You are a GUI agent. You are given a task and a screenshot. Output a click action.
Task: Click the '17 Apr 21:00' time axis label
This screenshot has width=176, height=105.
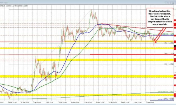pos(88,102)
